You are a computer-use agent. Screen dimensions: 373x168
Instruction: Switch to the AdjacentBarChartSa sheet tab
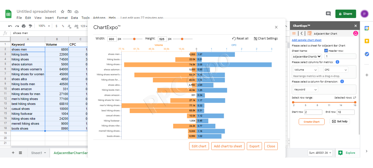[71, 153]
